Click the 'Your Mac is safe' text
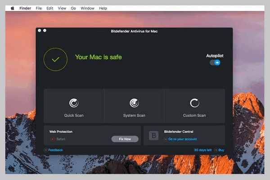The width and height of the screenshot is (270, 180). 98,57
